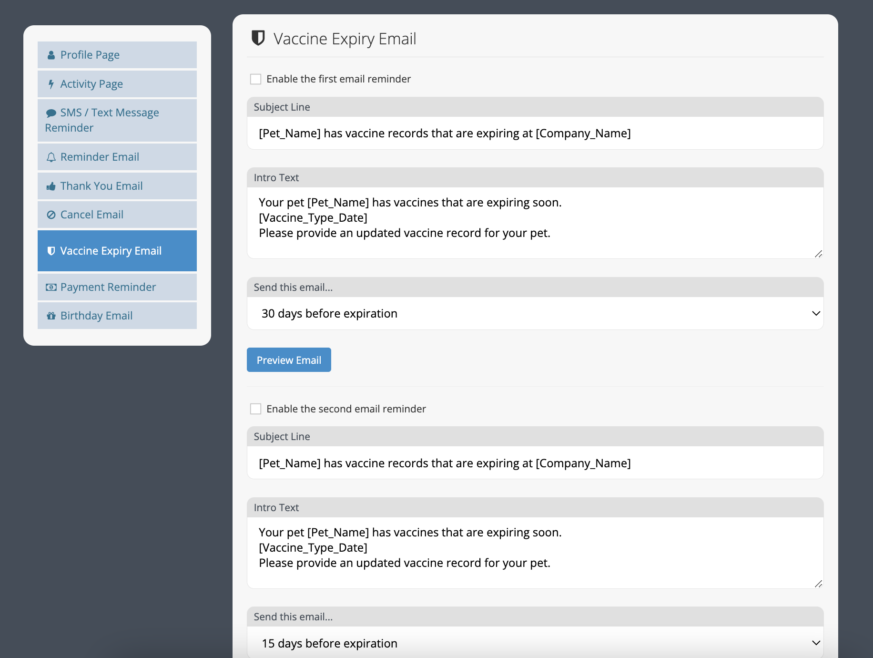Click the SMS speech bubble icon
The image size is (873, 658).
click(x=51, y=113)
